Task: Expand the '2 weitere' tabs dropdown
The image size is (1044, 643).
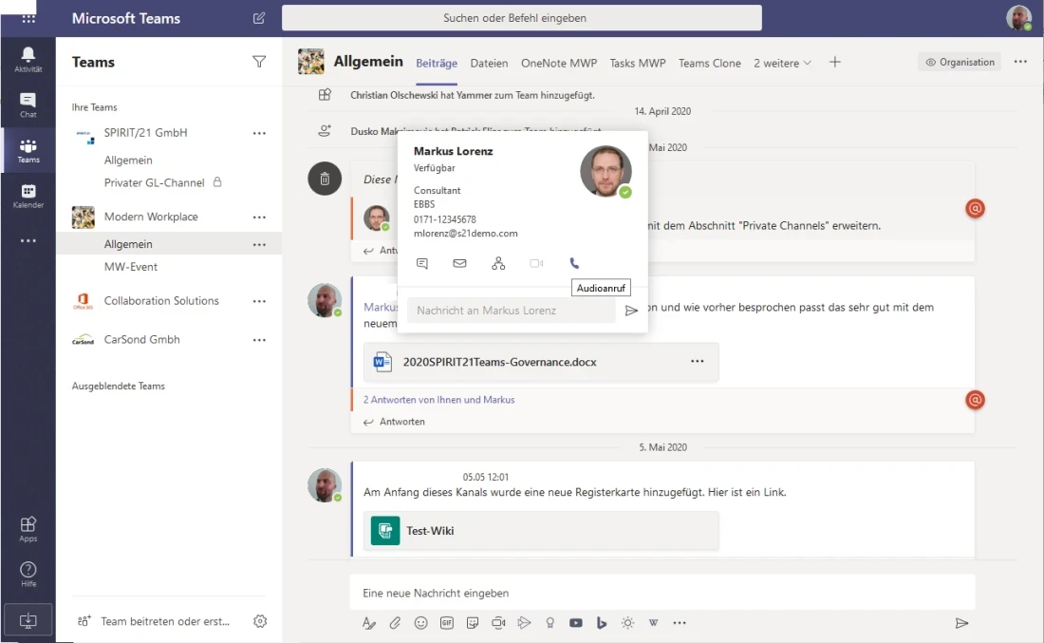Action: 782,63
